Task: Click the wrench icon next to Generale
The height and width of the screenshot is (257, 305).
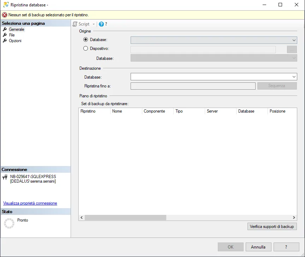Action: [5, 29]
